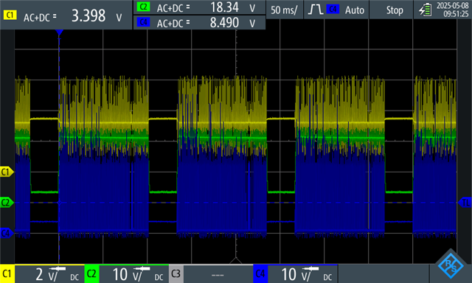Click the yellow C1 channel badge in measurement bar
This screenshot has height=283, width=472.
tap(10, 15)
